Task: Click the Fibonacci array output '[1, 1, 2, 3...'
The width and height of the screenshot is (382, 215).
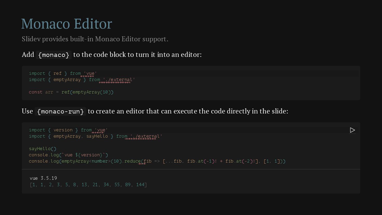Action: [88, 185]
